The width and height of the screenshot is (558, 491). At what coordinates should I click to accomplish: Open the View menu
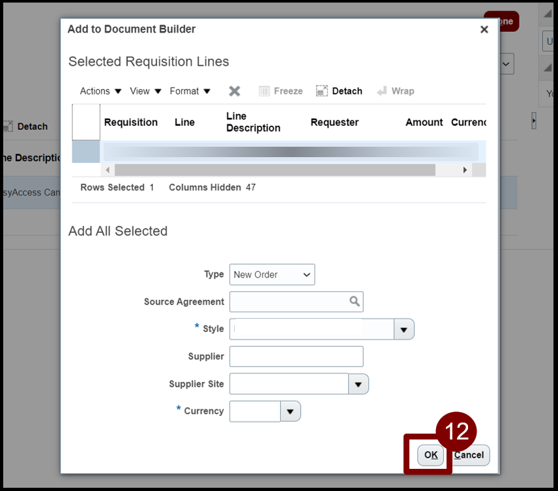point(145,91)
